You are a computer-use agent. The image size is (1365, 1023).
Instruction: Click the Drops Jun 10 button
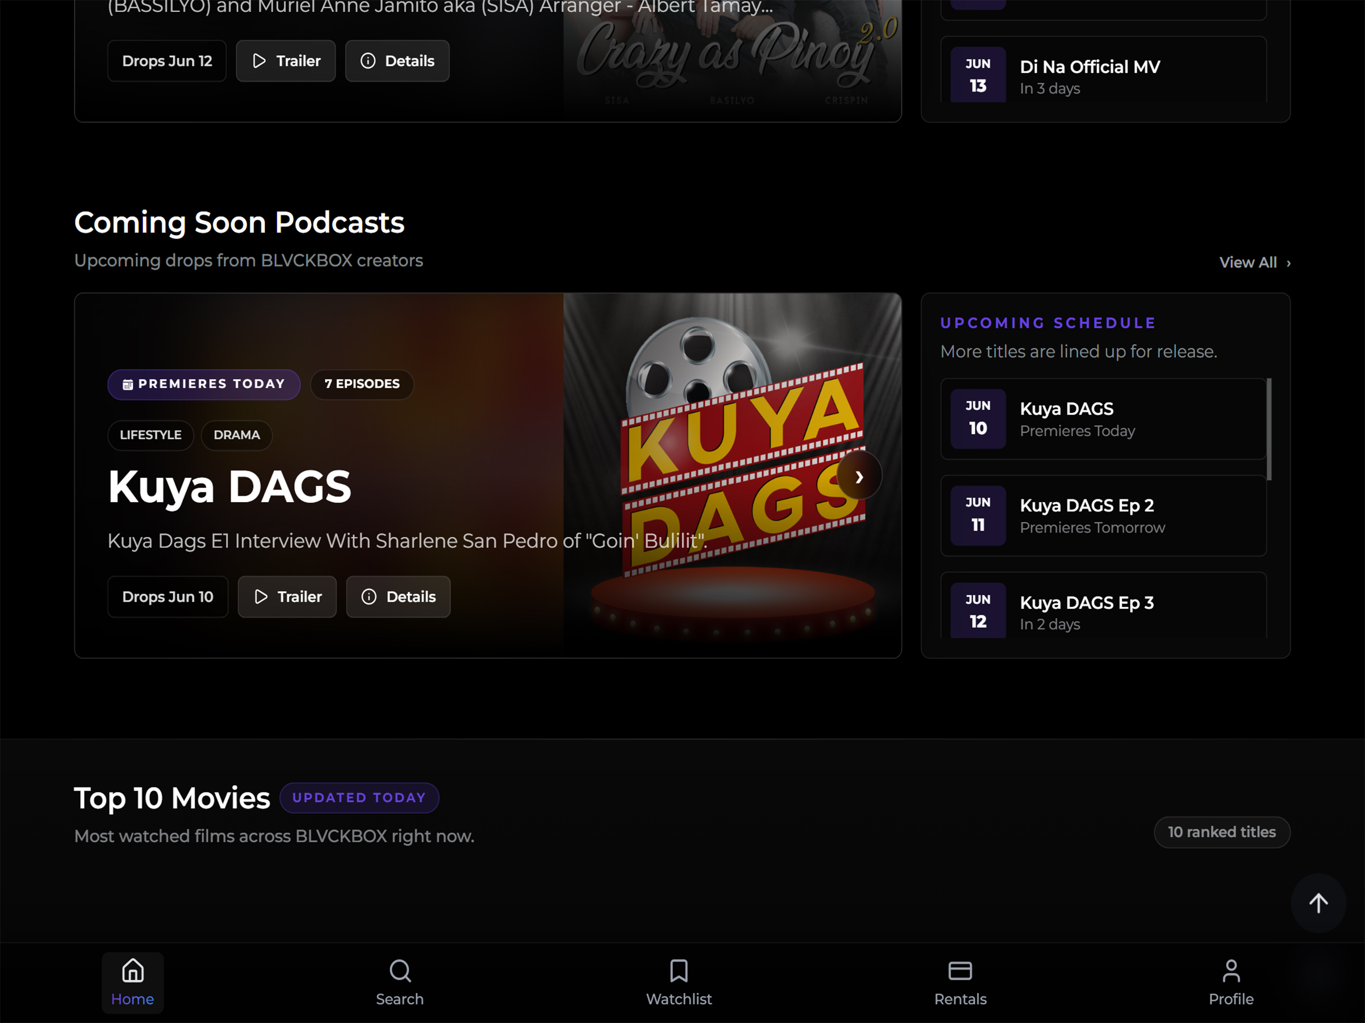[168, 596]
